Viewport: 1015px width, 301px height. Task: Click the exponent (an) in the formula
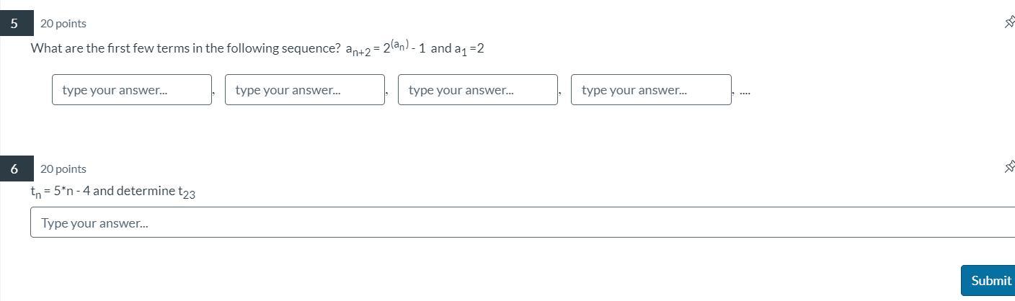click(x=400, y=45)
